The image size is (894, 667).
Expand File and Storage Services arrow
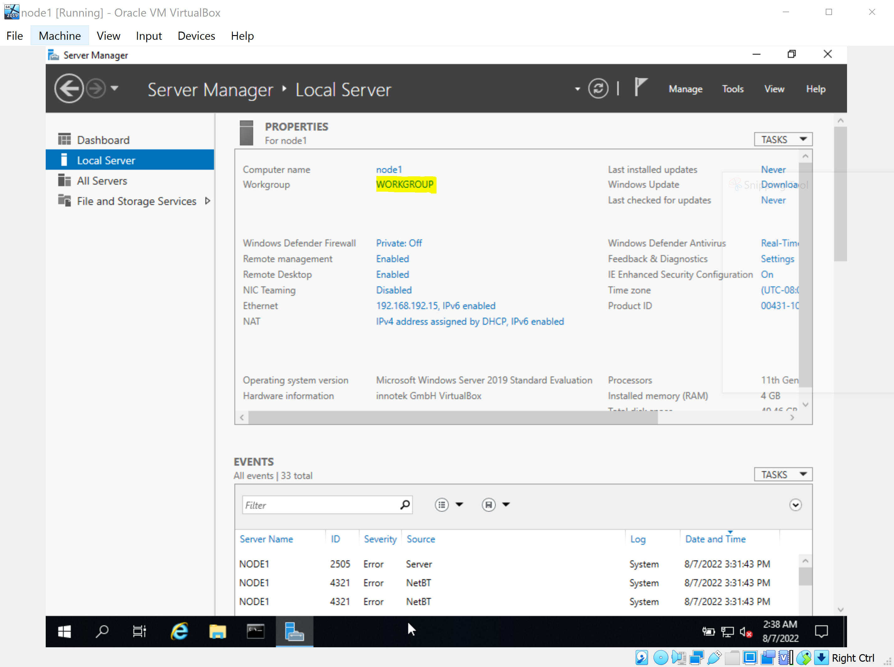click(208, 201)
